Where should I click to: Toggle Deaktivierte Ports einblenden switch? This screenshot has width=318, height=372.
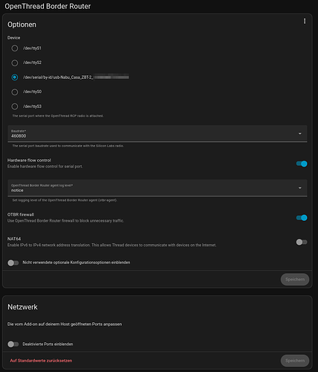coord(13,344)
